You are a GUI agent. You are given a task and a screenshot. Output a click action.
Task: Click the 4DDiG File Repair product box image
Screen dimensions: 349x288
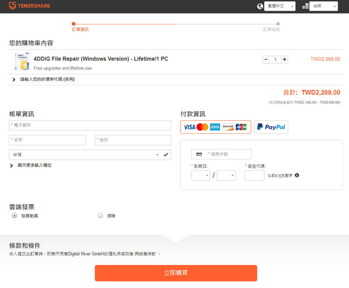coord(21,61)
